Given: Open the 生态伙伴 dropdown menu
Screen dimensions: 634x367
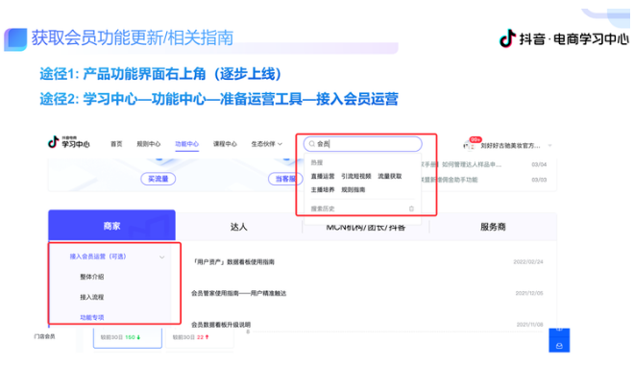Looking at the screenshot, I should pos(266,144).
